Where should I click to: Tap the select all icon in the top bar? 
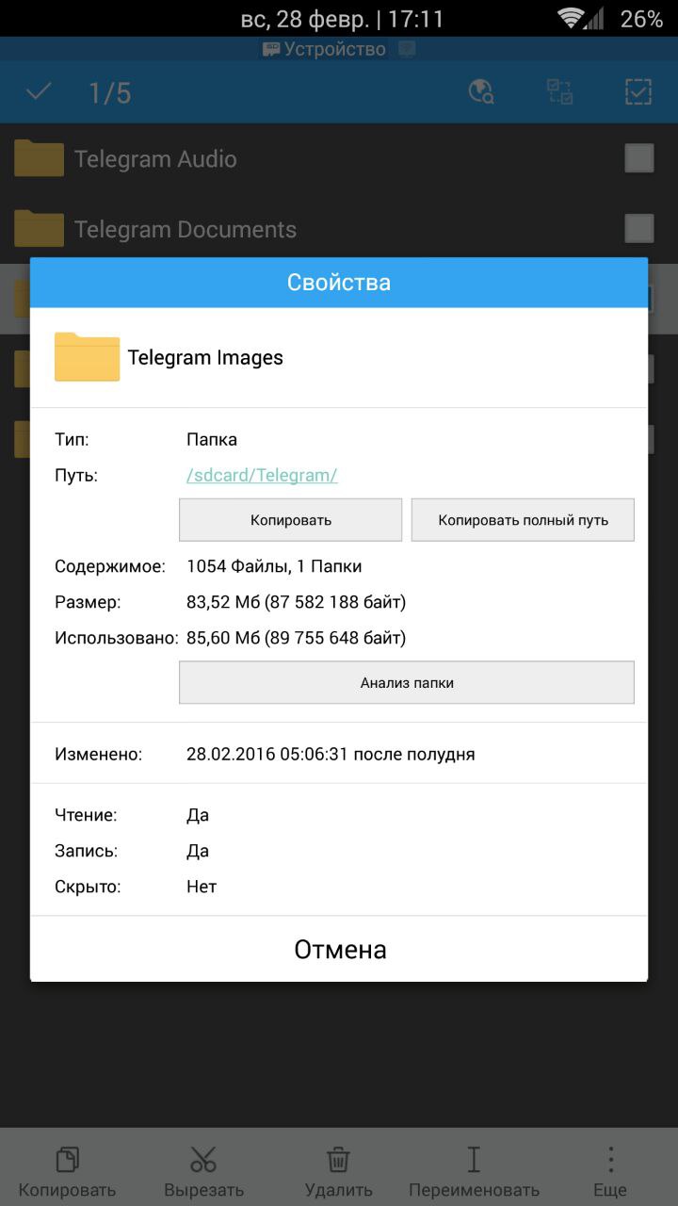point(638,91)
